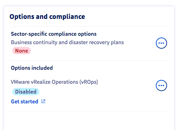Click the word 'compliance' in the card title

[x=67, y=17]
